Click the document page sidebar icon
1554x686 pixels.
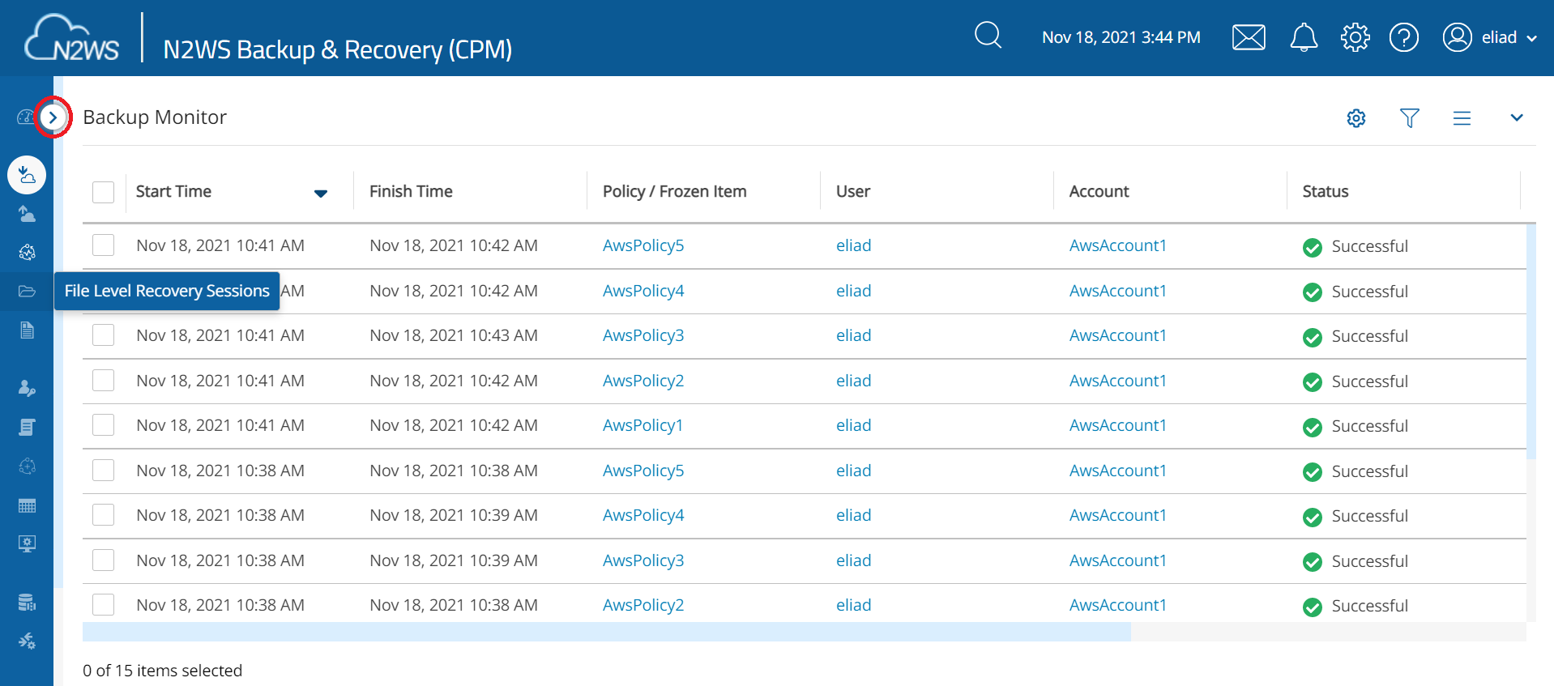pyautogui.click(x=27, y=330)
